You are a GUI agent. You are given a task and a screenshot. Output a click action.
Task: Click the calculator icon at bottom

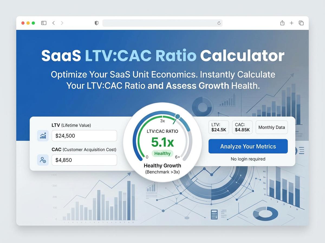[x=214, y=214]
